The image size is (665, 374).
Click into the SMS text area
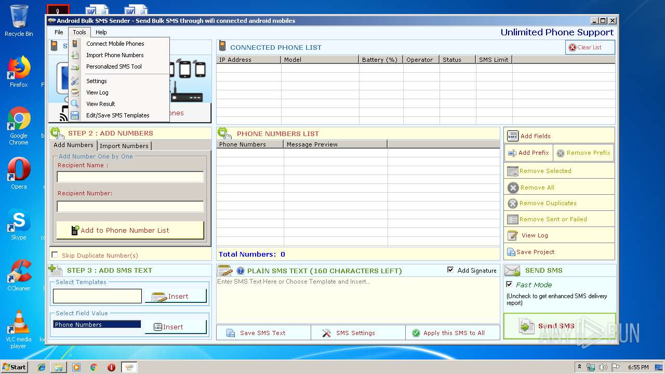point(358,300)
